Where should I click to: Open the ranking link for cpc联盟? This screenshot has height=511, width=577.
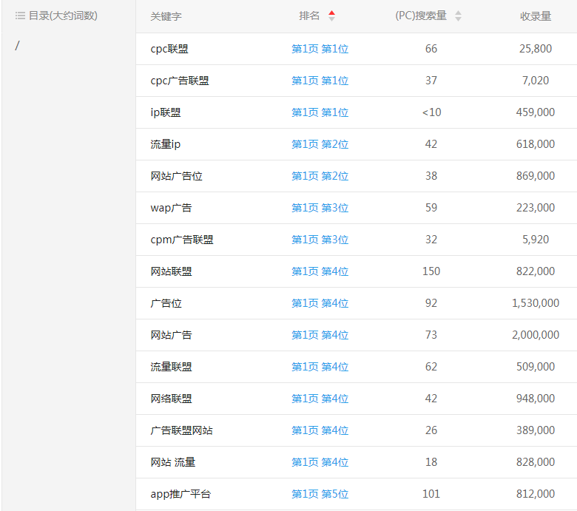320,49
